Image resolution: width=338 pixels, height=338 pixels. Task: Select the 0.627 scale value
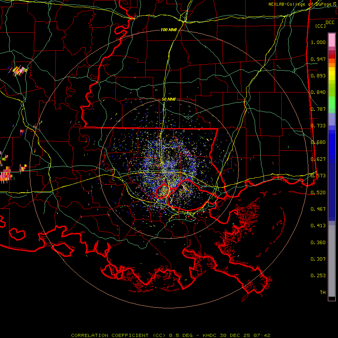pyautogui.click(x=318, y=159)
